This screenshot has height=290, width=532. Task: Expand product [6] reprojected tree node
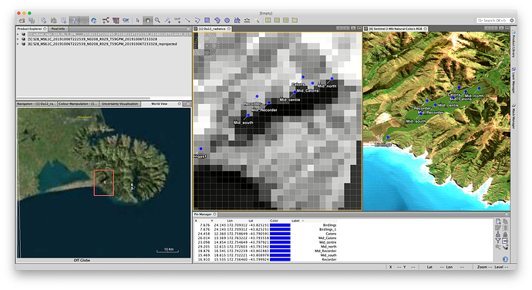[x=19, y=44]
